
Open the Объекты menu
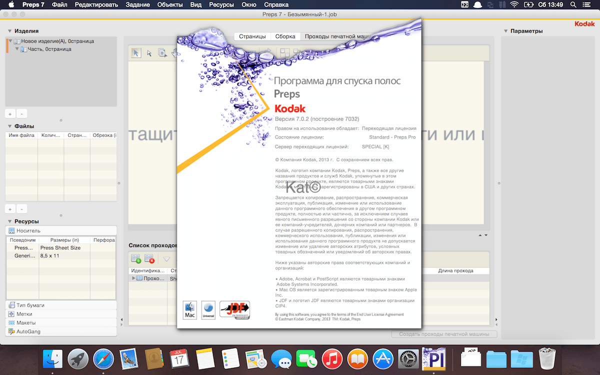click(170, 4)
